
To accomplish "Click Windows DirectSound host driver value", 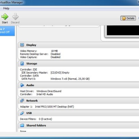I will 49,91.
